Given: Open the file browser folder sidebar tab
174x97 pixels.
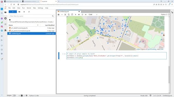Looking at the screenshot, I should (5, 12).
